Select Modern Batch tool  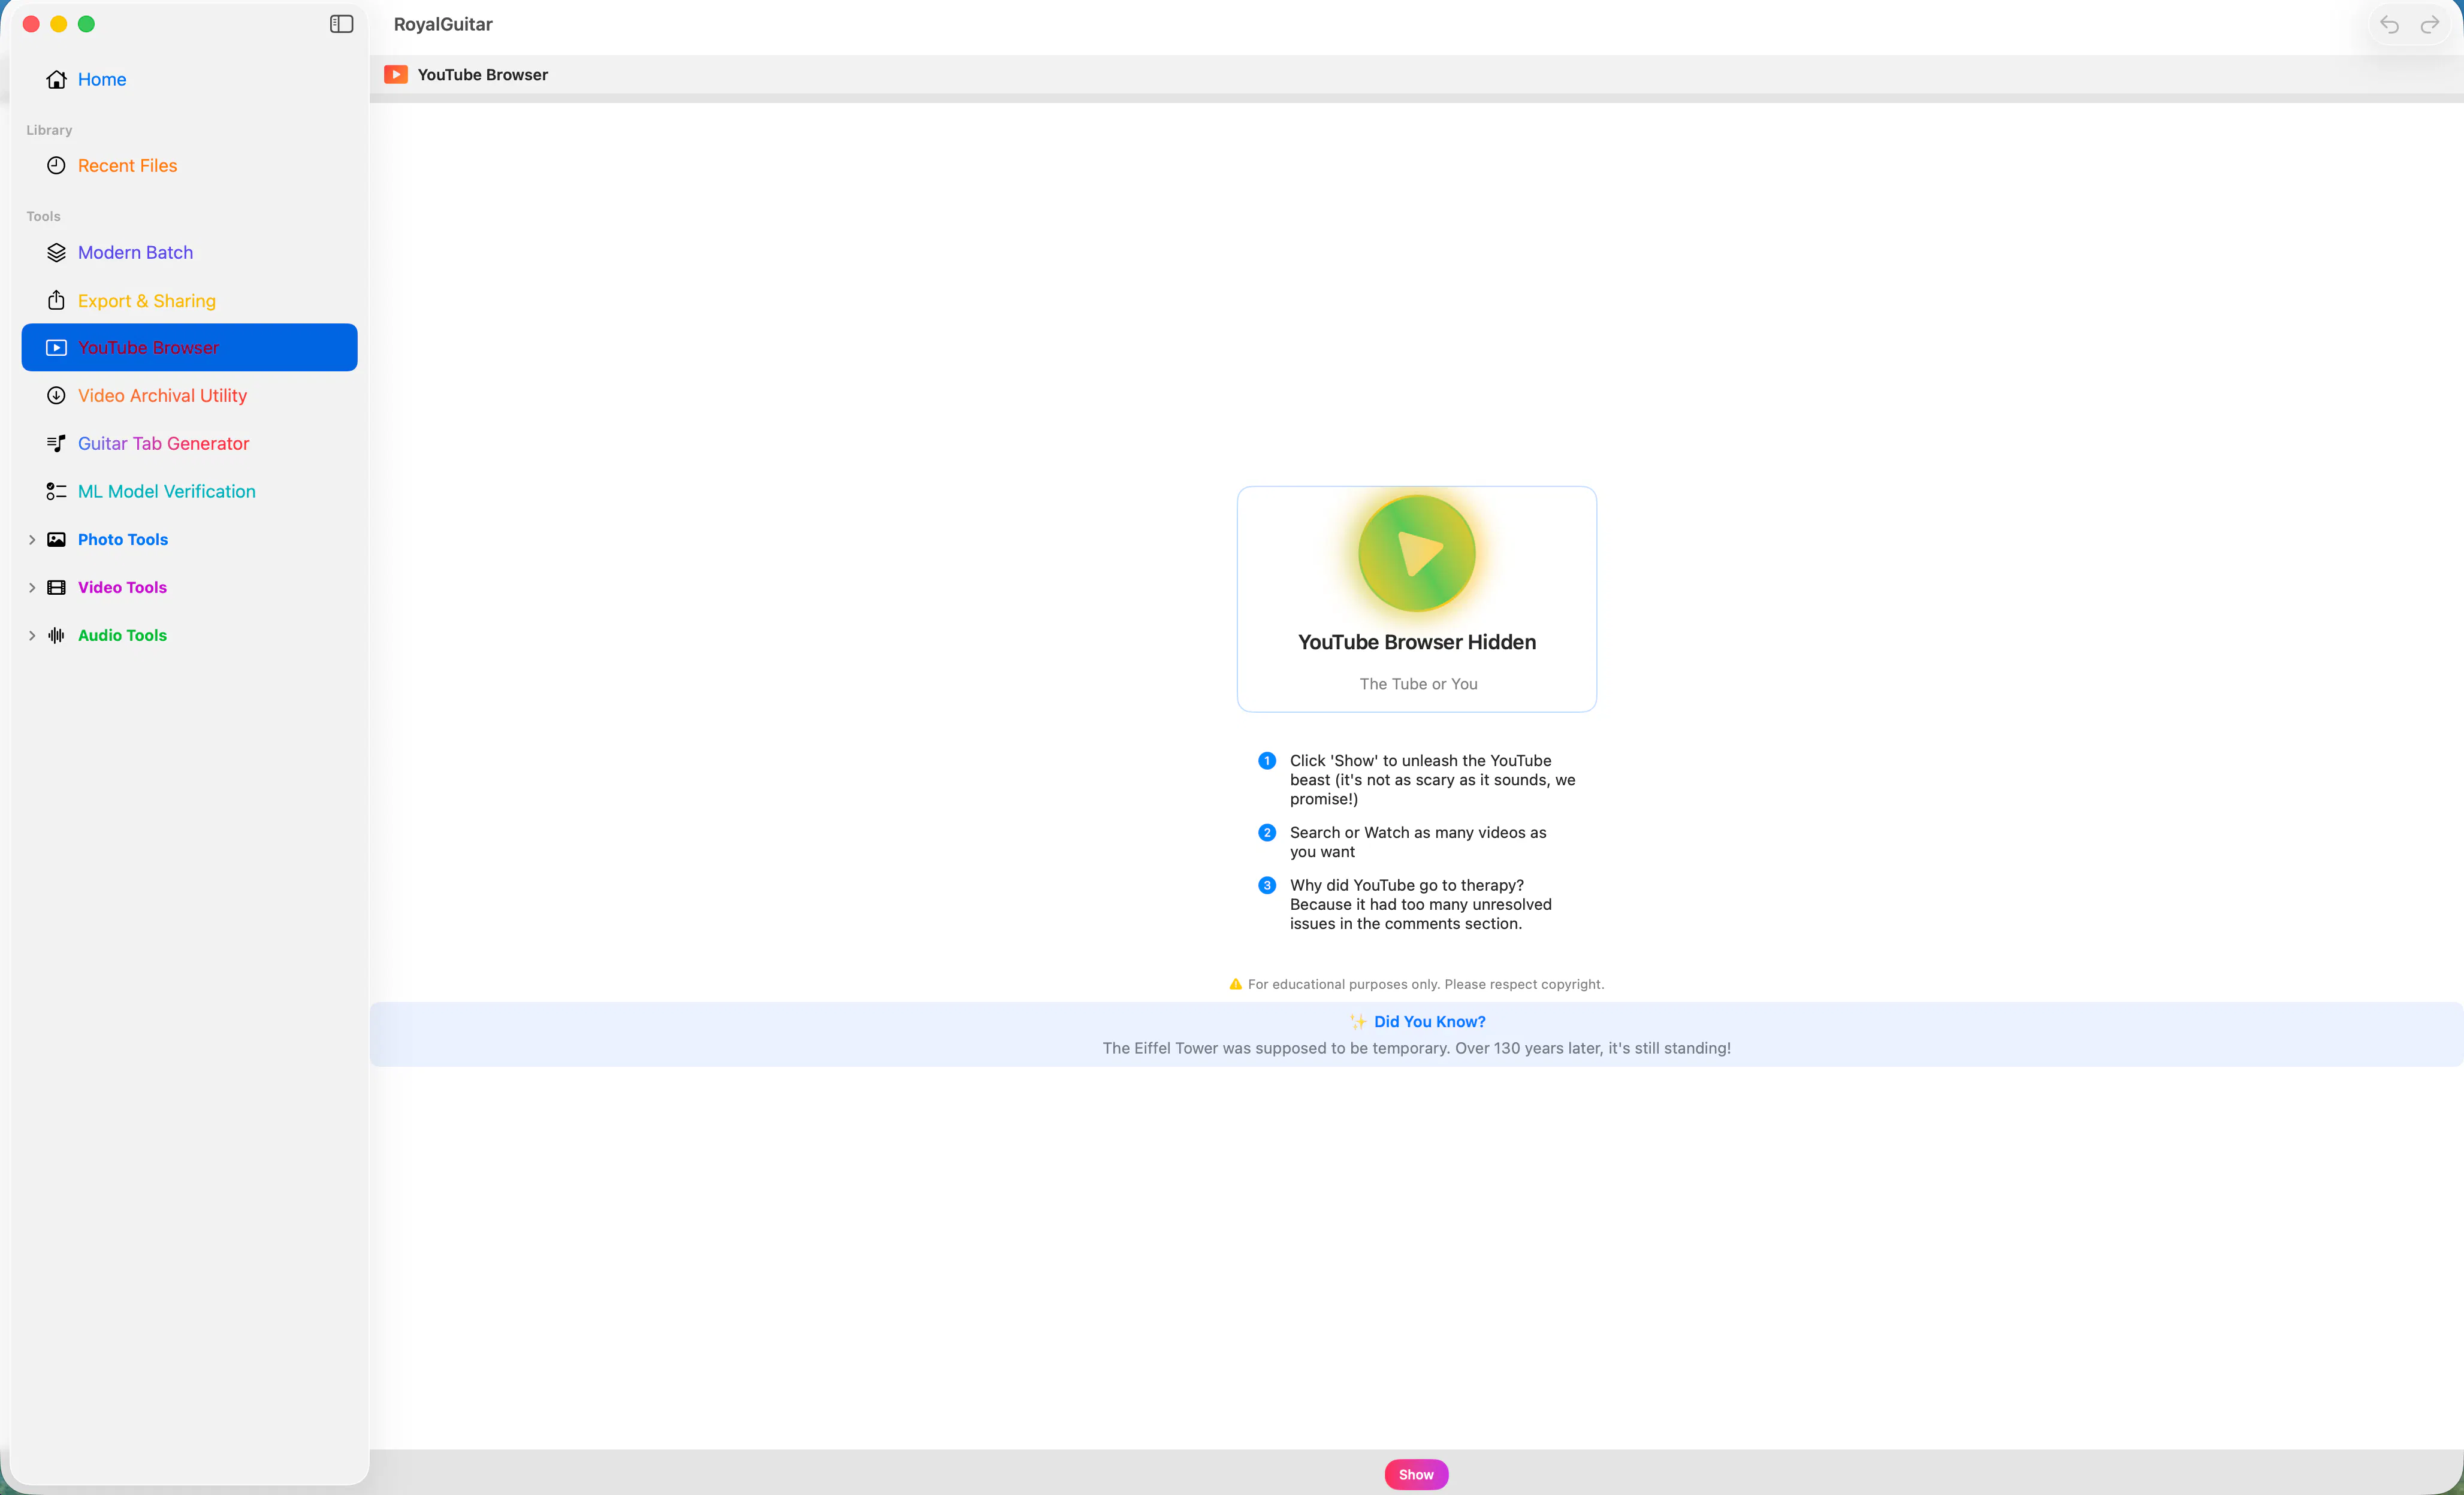(189, 253)
